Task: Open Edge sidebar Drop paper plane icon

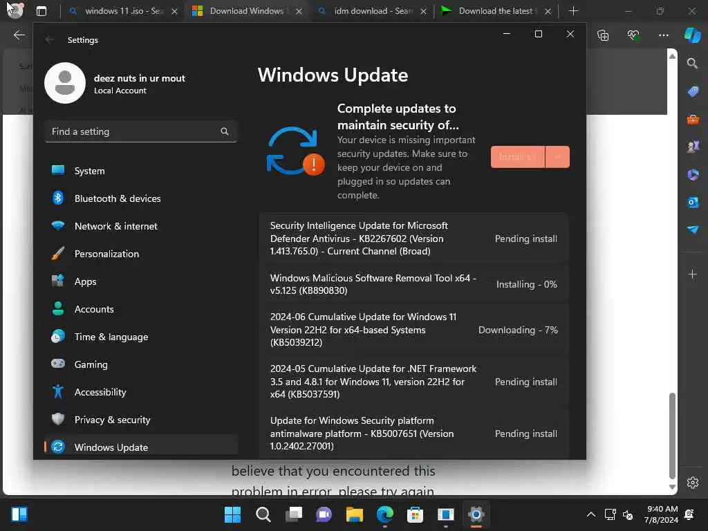Action: pyautogui.click(x=693, y=230)
